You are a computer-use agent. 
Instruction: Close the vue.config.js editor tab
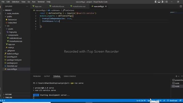point(106,6)
